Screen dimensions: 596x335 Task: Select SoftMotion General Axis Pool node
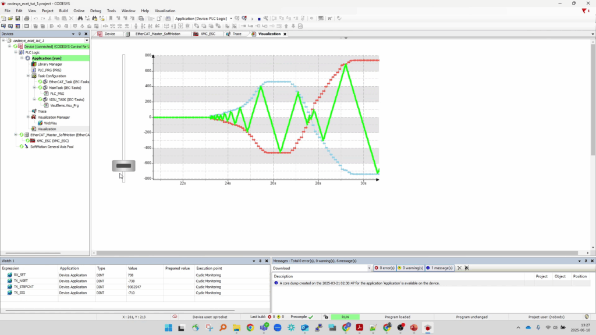(52, 147)
